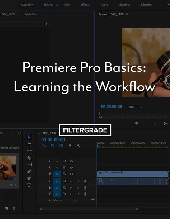
Task: Toggle V1 track lock
Action: tap(50, 174)
